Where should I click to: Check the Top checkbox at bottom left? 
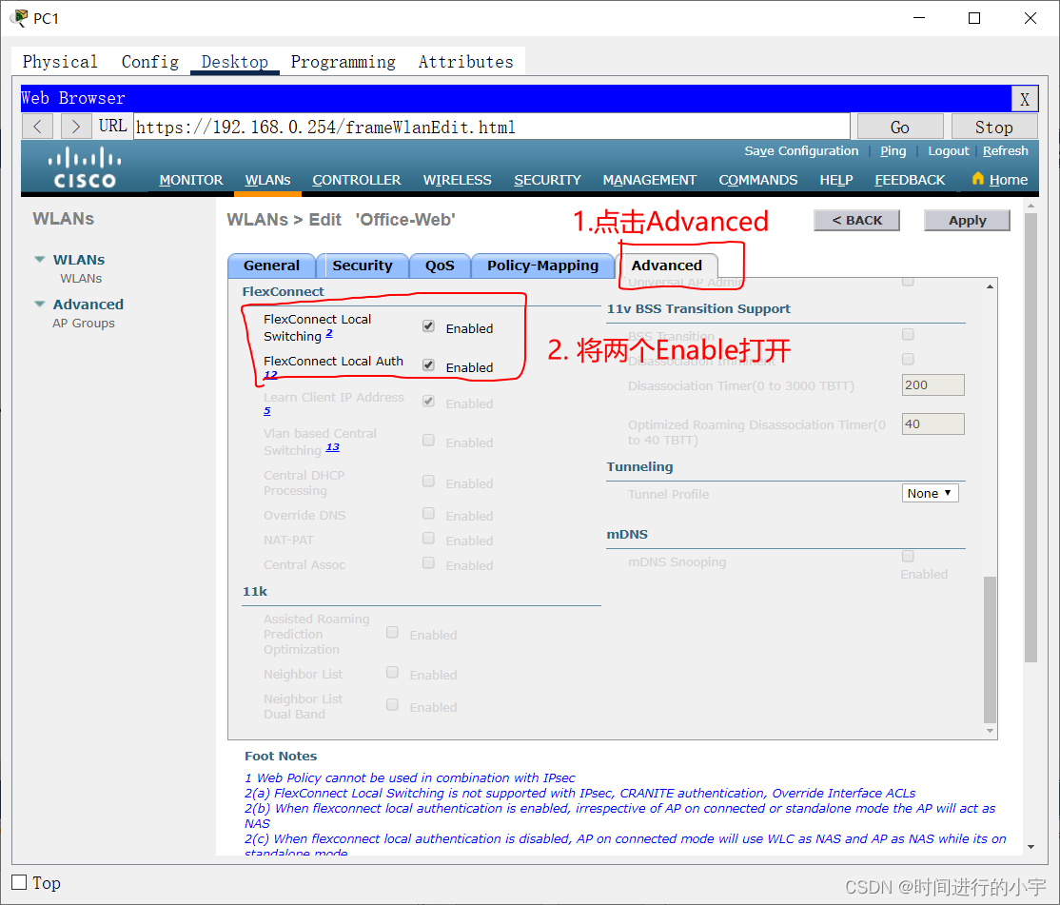(x=17, y=882)
